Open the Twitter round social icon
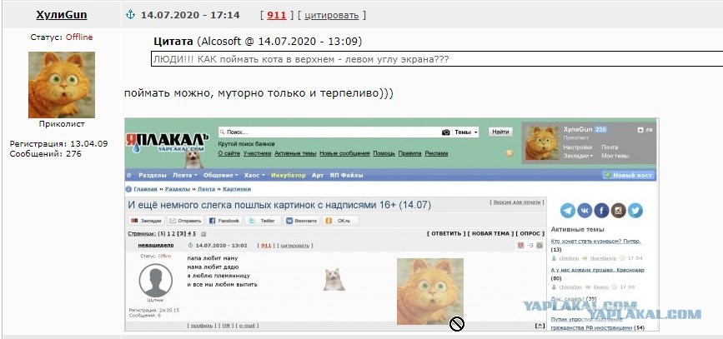The height and width of the screenshot is (339, 723). coord(635,211)
